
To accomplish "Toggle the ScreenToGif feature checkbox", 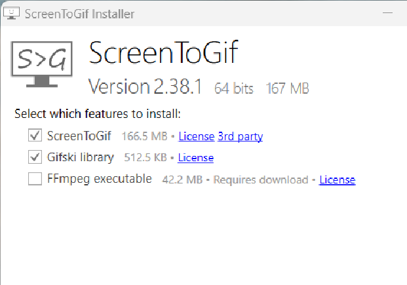I will [35, 135].
